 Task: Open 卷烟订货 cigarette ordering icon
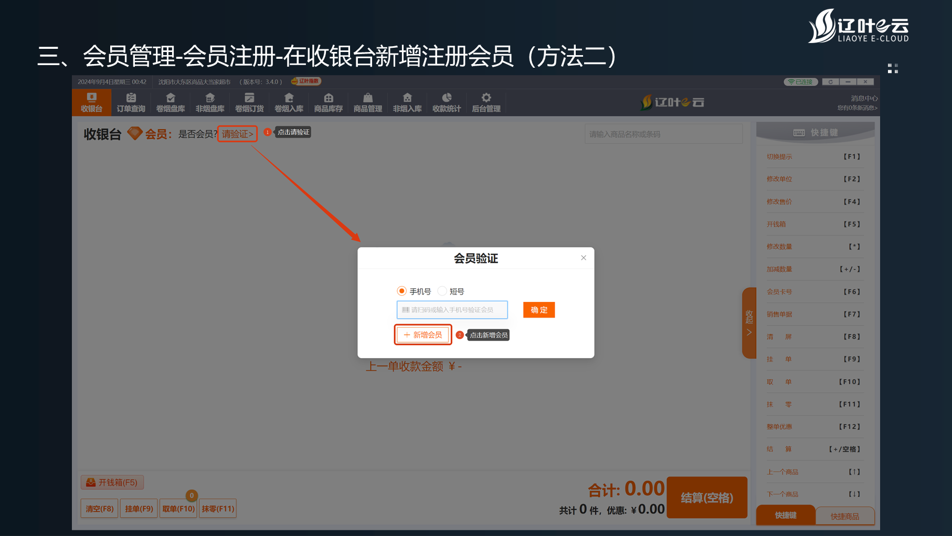tap(249, 102)
